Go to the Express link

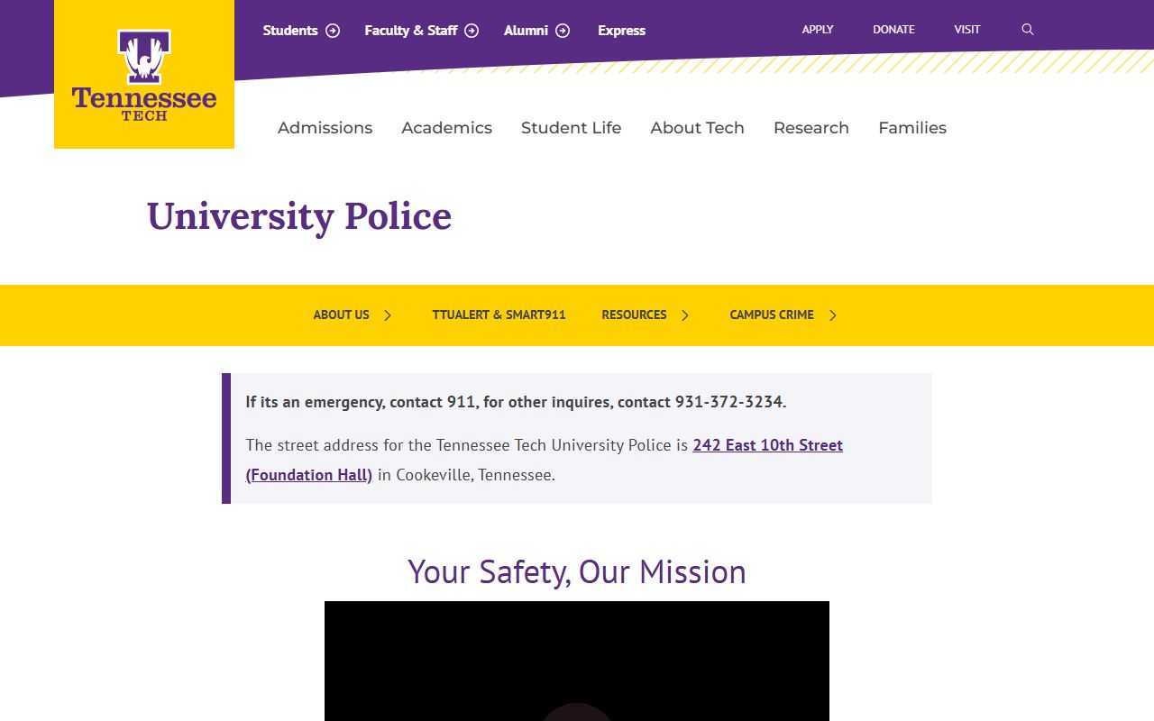point(622,31)
